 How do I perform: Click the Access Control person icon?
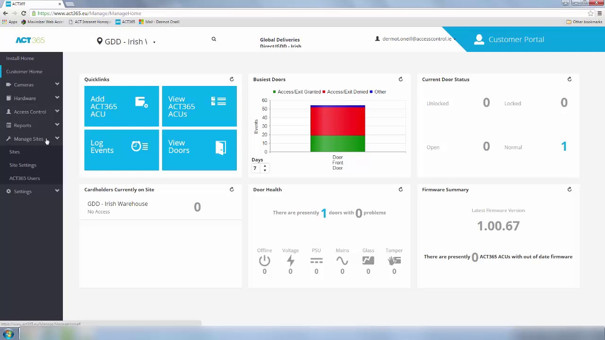click(9, 112)
